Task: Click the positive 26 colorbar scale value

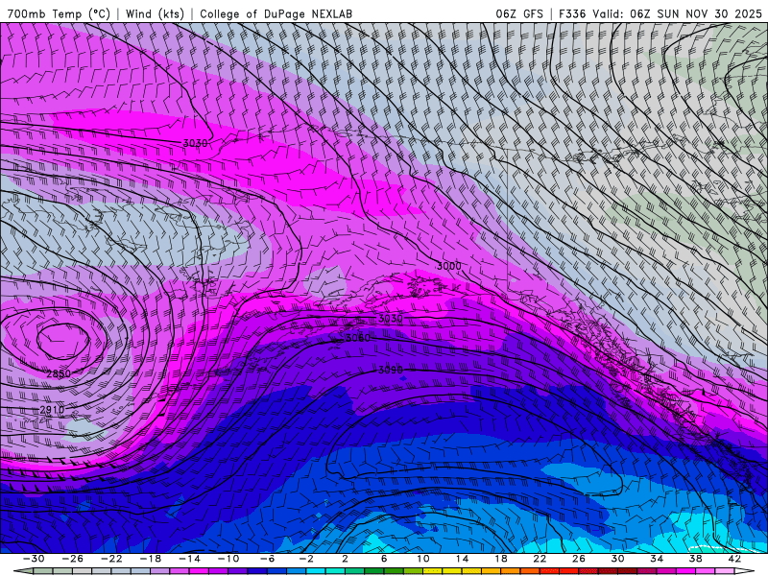Action: pos(579,559)
